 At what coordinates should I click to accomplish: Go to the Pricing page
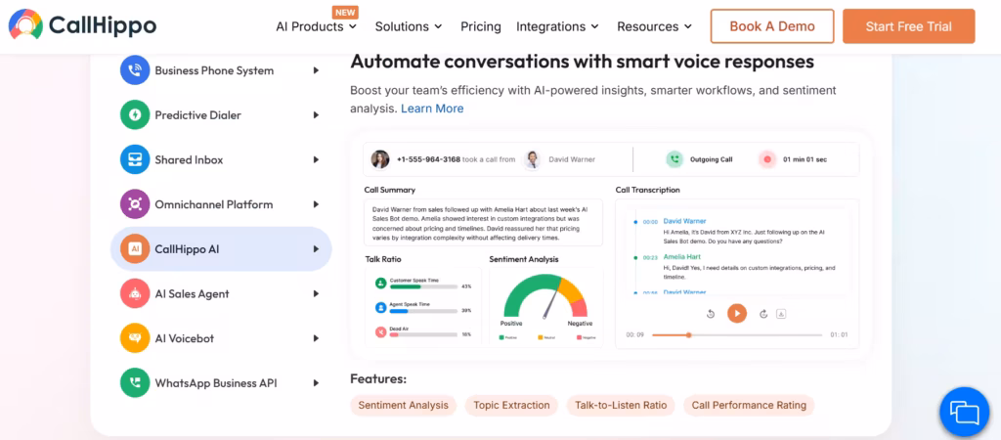coord(481,26)
